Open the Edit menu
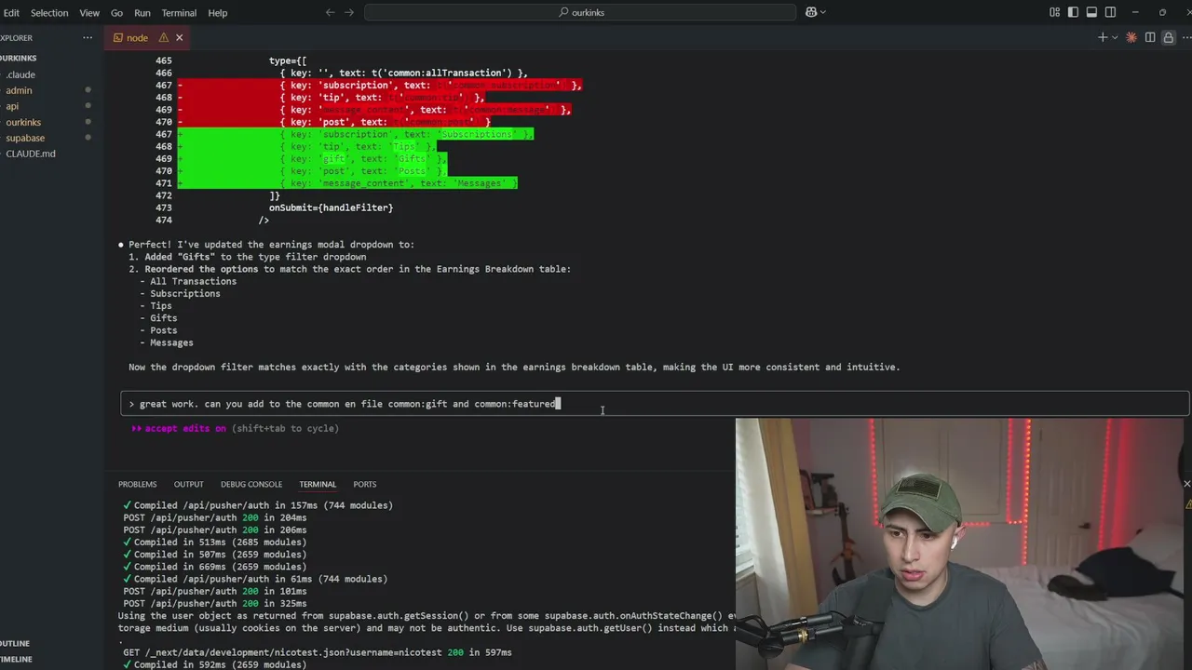The height and width of the screenshot is (670, 1192). tap(11, 13)
